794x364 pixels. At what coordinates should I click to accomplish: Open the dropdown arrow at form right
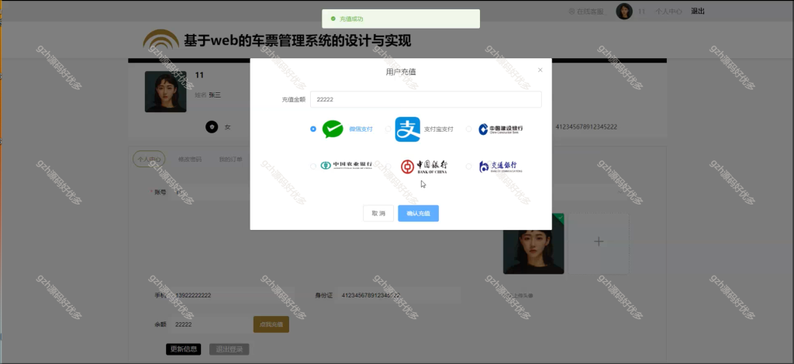tap(621, 192)
